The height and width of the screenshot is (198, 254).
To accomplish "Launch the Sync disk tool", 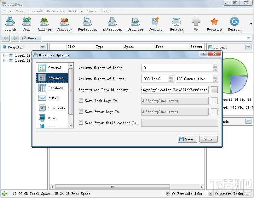I will pos(26,24).
